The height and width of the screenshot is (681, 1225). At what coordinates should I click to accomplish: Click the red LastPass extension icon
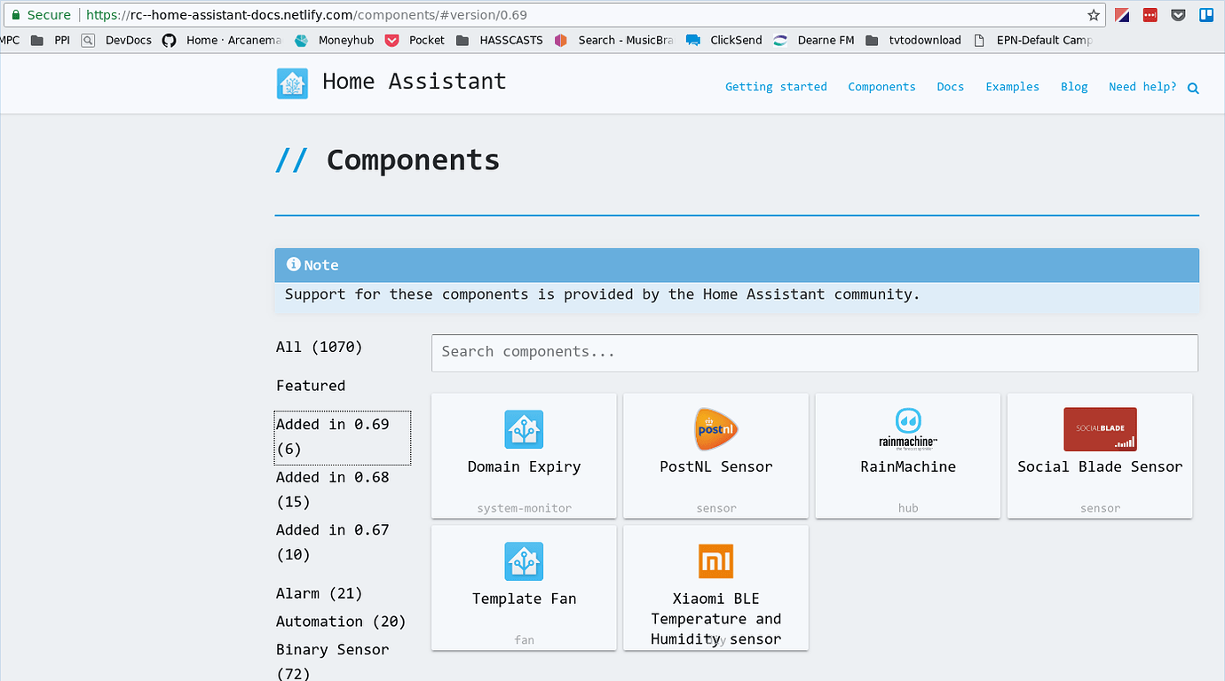(1150, 15)
